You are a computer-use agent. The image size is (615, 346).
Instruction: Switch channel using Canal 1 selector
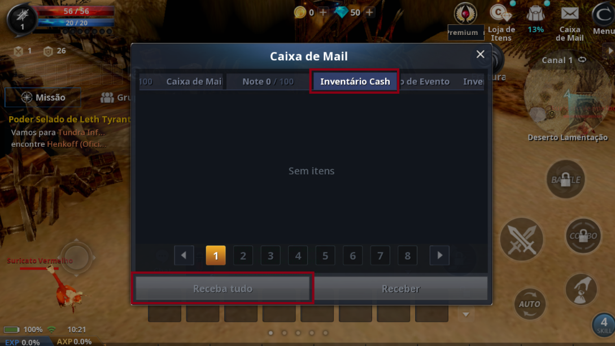[x=564, y=60]
